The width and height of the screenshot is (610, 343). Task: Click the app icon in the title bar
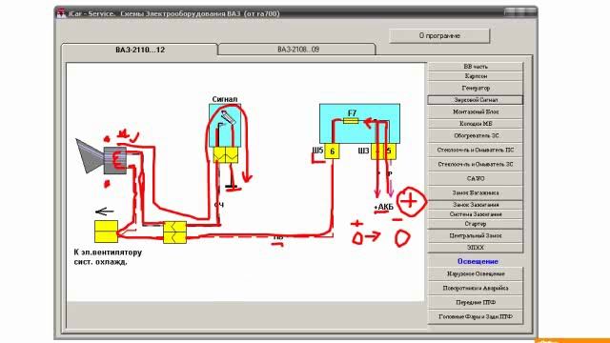[61, 13]
